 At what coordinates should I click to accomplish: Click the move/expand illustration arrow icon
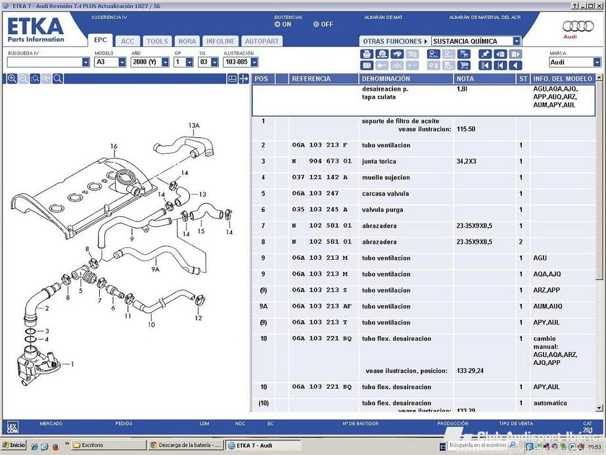point(243,79)
